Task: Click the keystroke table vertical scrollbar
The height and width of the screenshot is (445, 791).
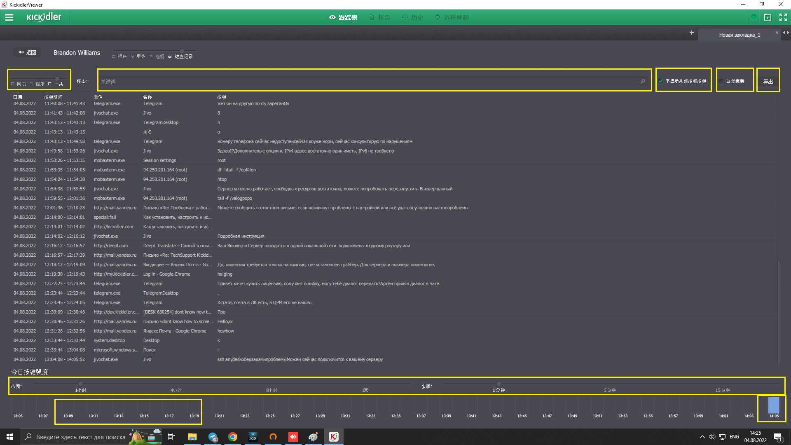Action: (778, 312)
